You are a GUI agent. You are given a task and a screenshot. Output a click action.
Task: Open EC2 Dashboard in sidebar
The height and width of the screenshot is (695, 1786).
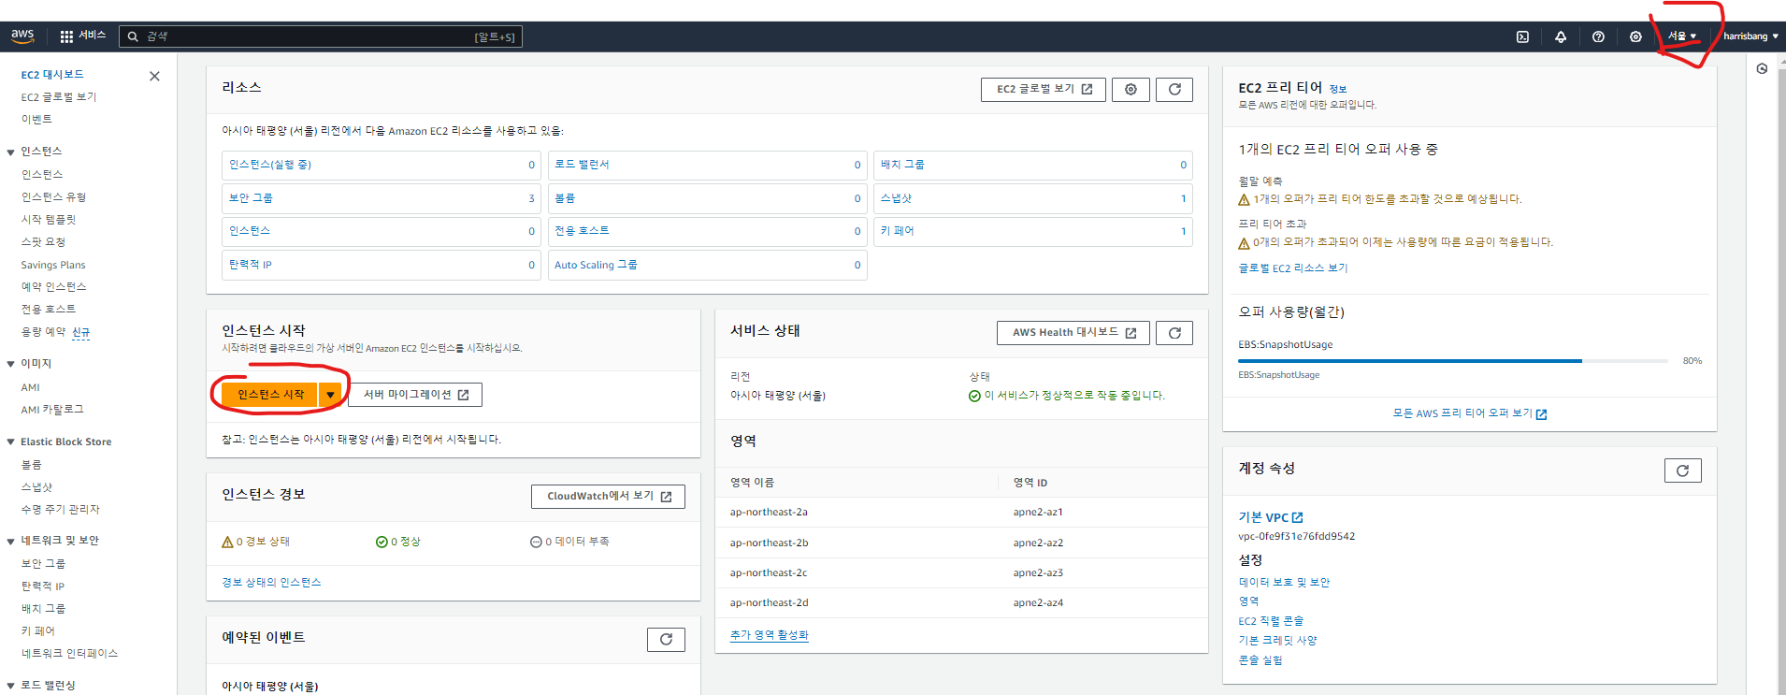tap(52, 75)
